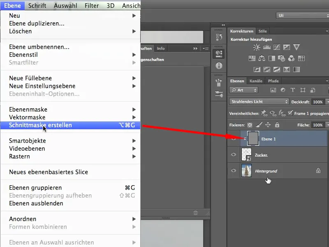Image resolution: width=329 pixels, height=247 pixels.
Task: Choose Ebenen gruppieren menu item
Action: 70,188
